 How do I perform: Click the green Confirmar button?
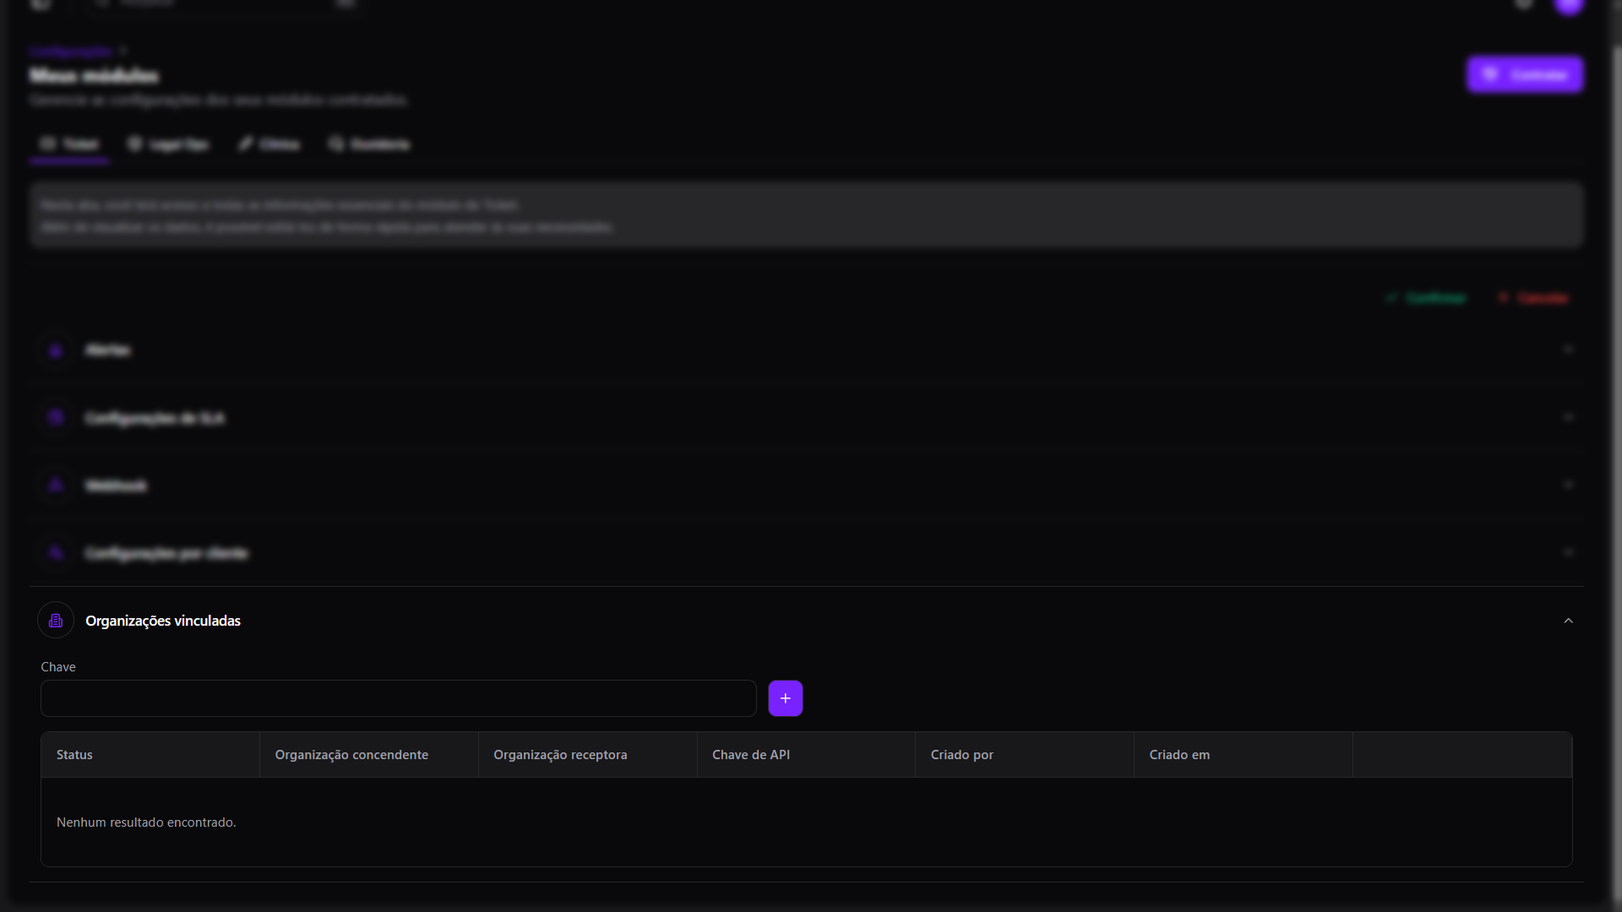1426,298
